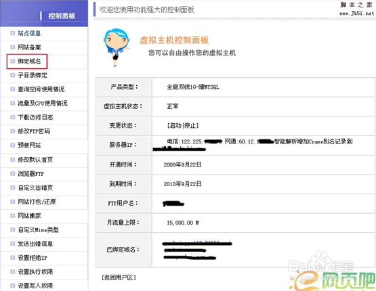
Task: Click bullet icon beside 设置写入权限
Action: coord(12,286)
